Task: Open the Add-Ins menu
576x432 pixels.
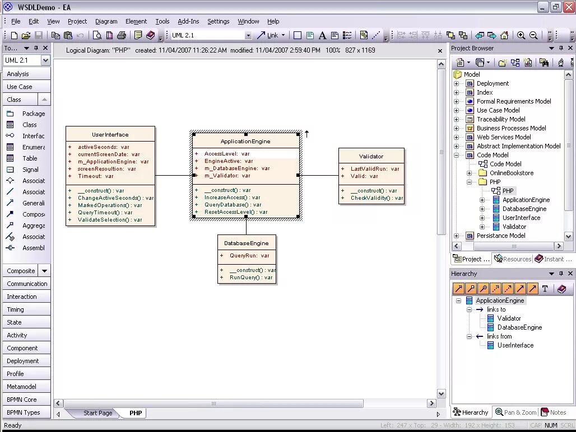Action: (x=188, y=21)
